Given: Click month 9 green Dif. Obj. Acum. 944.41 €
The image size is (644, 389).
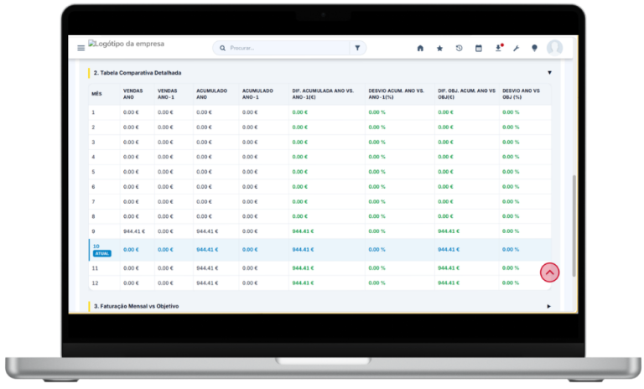Looking at the screenshot, I should [449, 231].
